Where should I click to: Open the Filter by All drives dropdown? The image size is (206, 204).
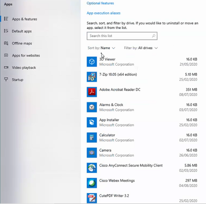(x=141, y=48)
